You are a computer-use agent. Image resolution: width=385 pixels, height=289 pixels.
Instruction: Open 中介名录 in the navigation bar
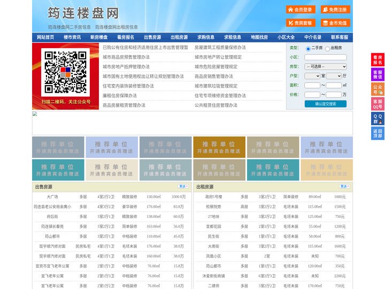(x=313, y=37)
